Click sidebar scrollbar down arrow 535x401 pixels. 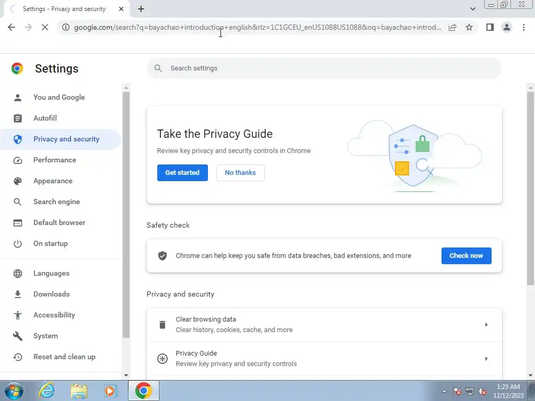126,375
